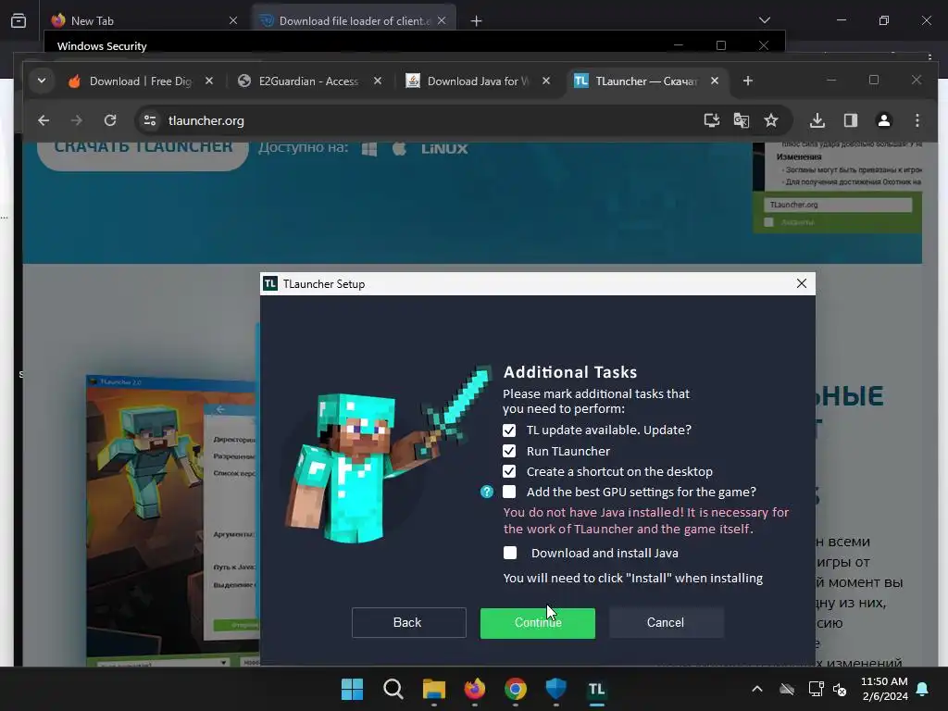Go back in Chrome browser
Image resolution: width=948 pixels, height=711 pixels.
point(44,120)
